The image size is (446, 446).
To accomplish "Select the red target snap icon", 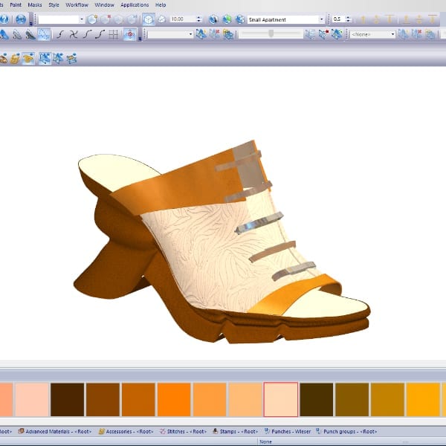I will 129,34.
